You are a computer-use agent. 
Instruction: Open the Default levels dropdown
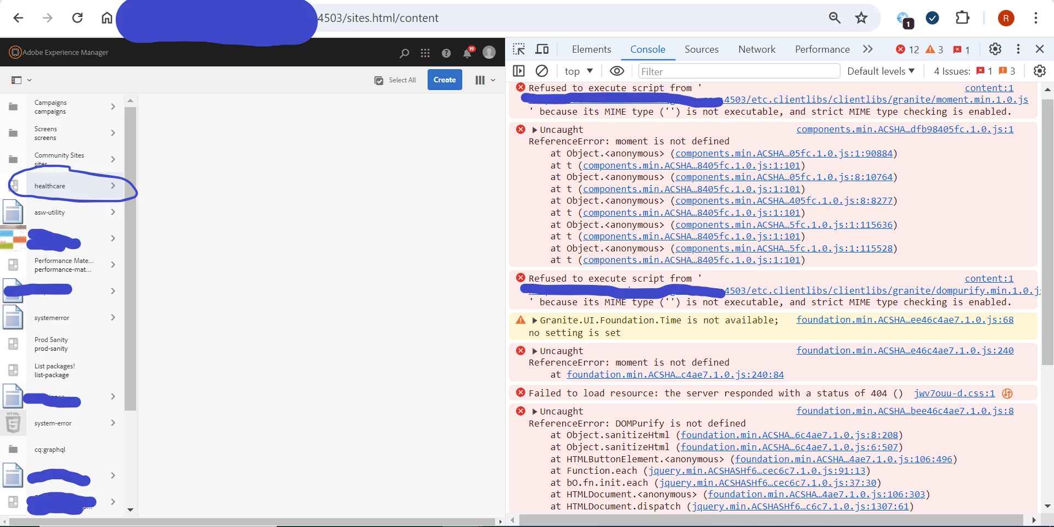point(881,71)
